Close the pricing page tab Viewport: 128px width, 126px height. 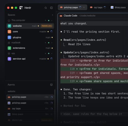(x=84, y=7)
